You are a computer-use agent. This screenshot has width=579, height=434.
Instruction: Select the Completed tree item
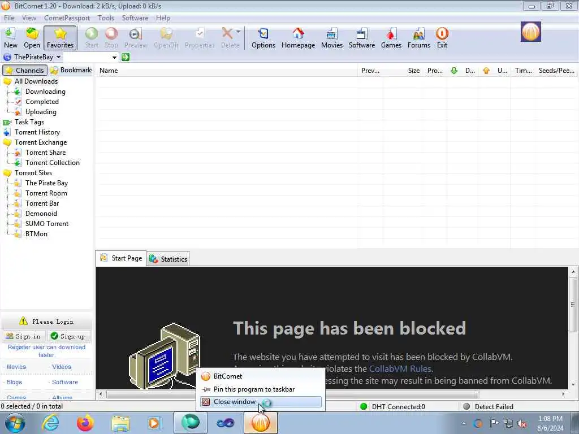pyautogui.click(x=42, y=102)
